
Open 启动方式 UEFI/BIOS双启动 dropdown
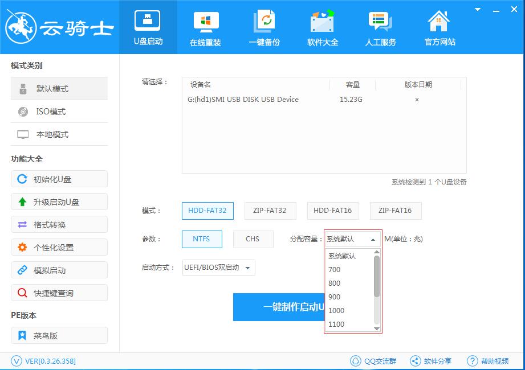(x=219, y=268)
